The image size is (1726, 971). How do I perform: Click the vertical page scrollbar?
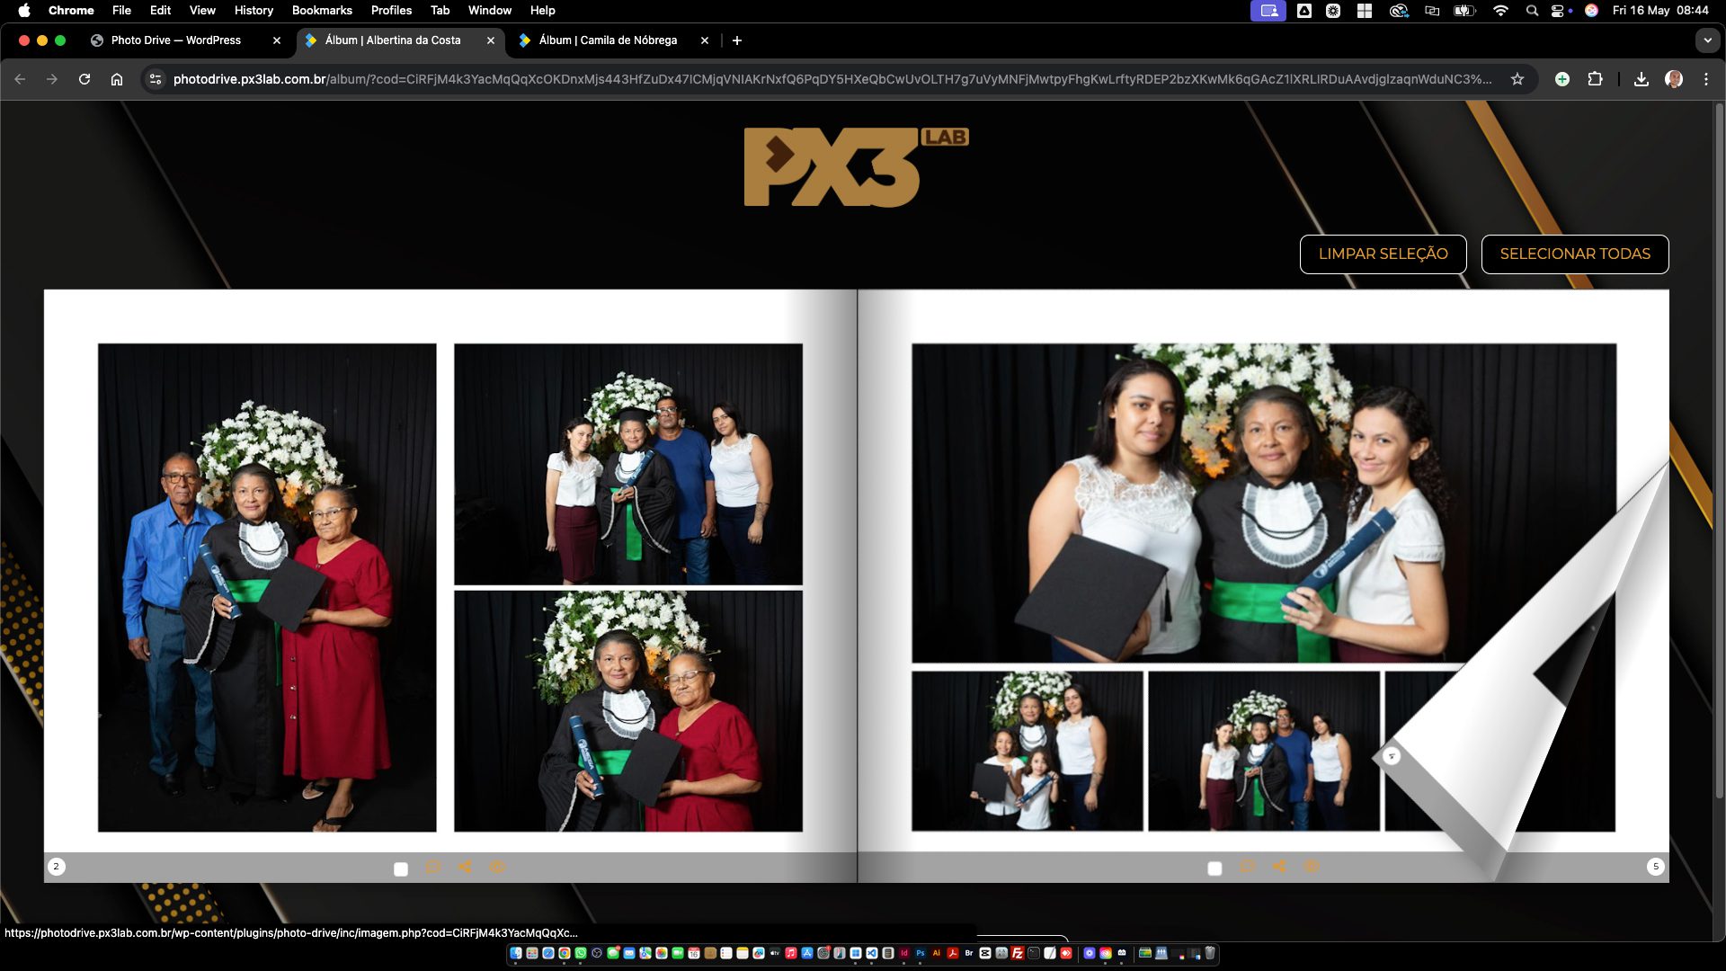coord(1719,450)
